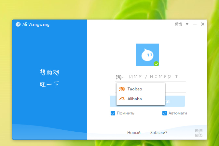Toggle the Автомати login checkbox

(x=165, y=113)
